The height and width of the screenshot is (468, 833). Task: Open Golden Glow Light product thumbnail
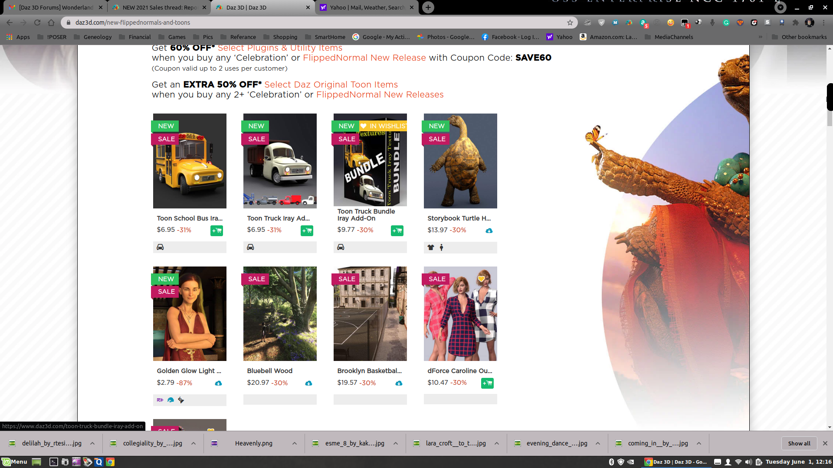click(x=190, y=314)
